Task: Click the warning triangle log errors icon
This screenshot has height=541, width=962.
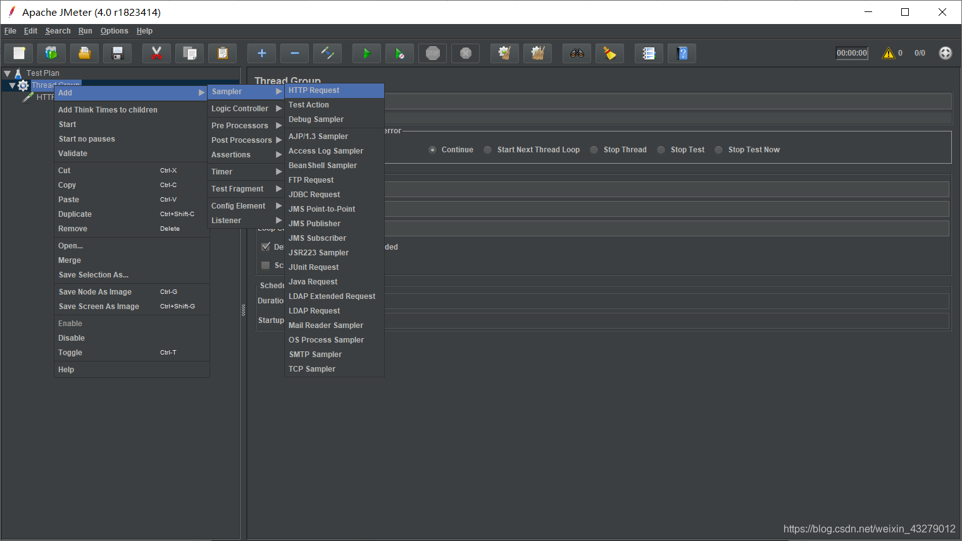Action: coord(889,53)
